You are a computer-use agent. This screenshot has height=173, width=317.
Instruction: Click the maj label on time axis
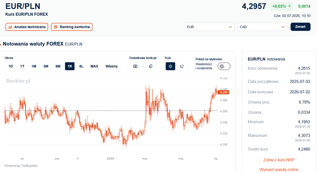point(181,158)
